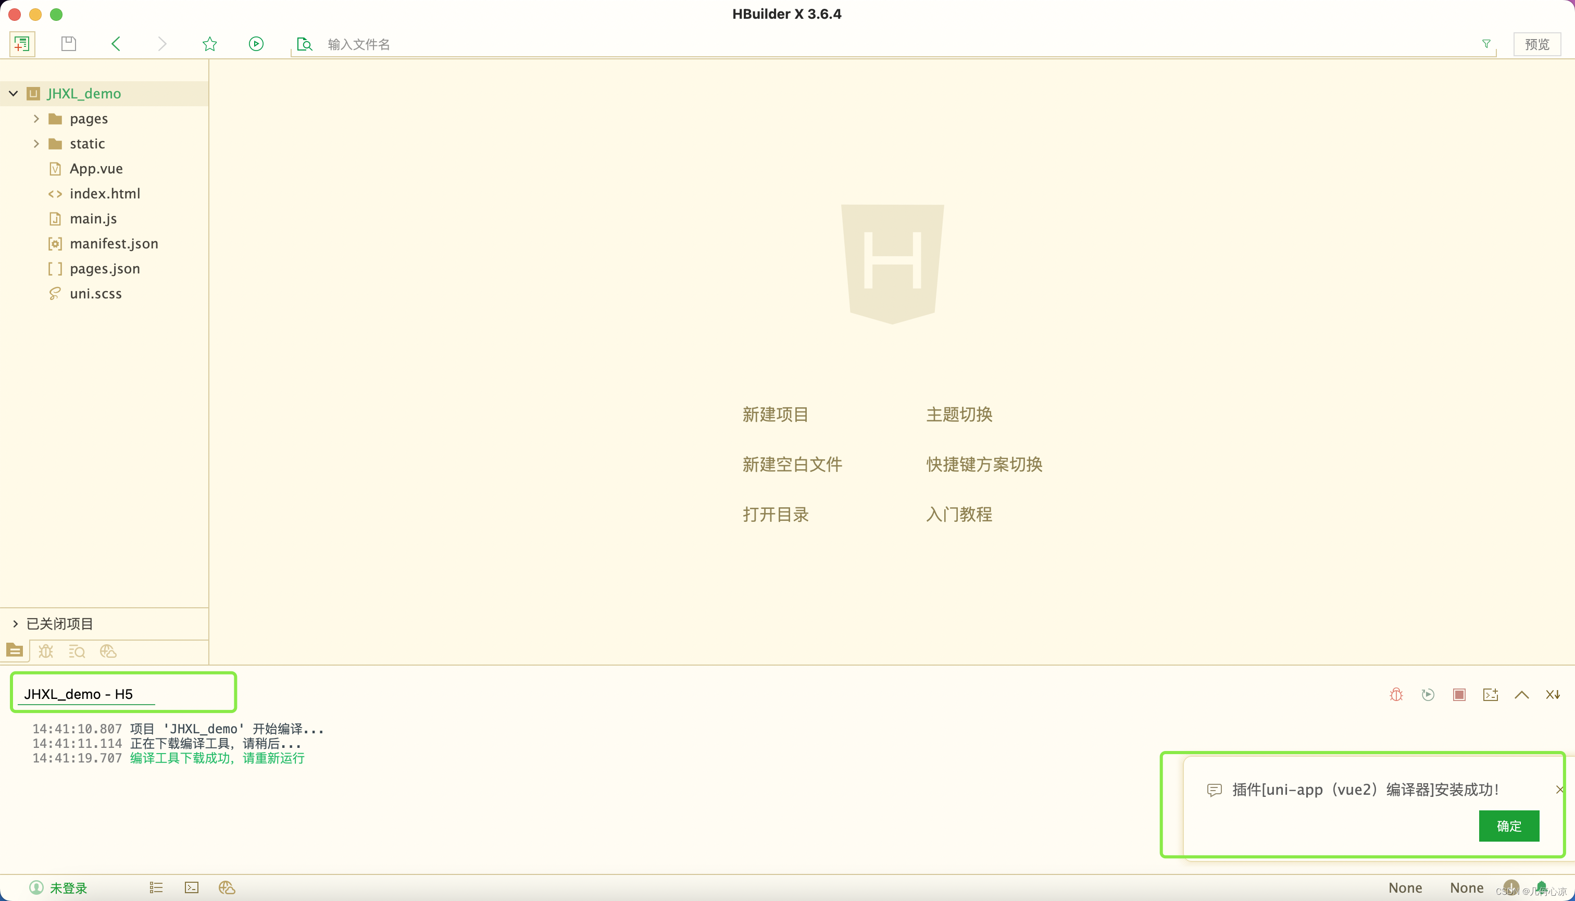Click 主题切换 link
The width and height of the screenshot is (1575, 901).
coord(959,415)
